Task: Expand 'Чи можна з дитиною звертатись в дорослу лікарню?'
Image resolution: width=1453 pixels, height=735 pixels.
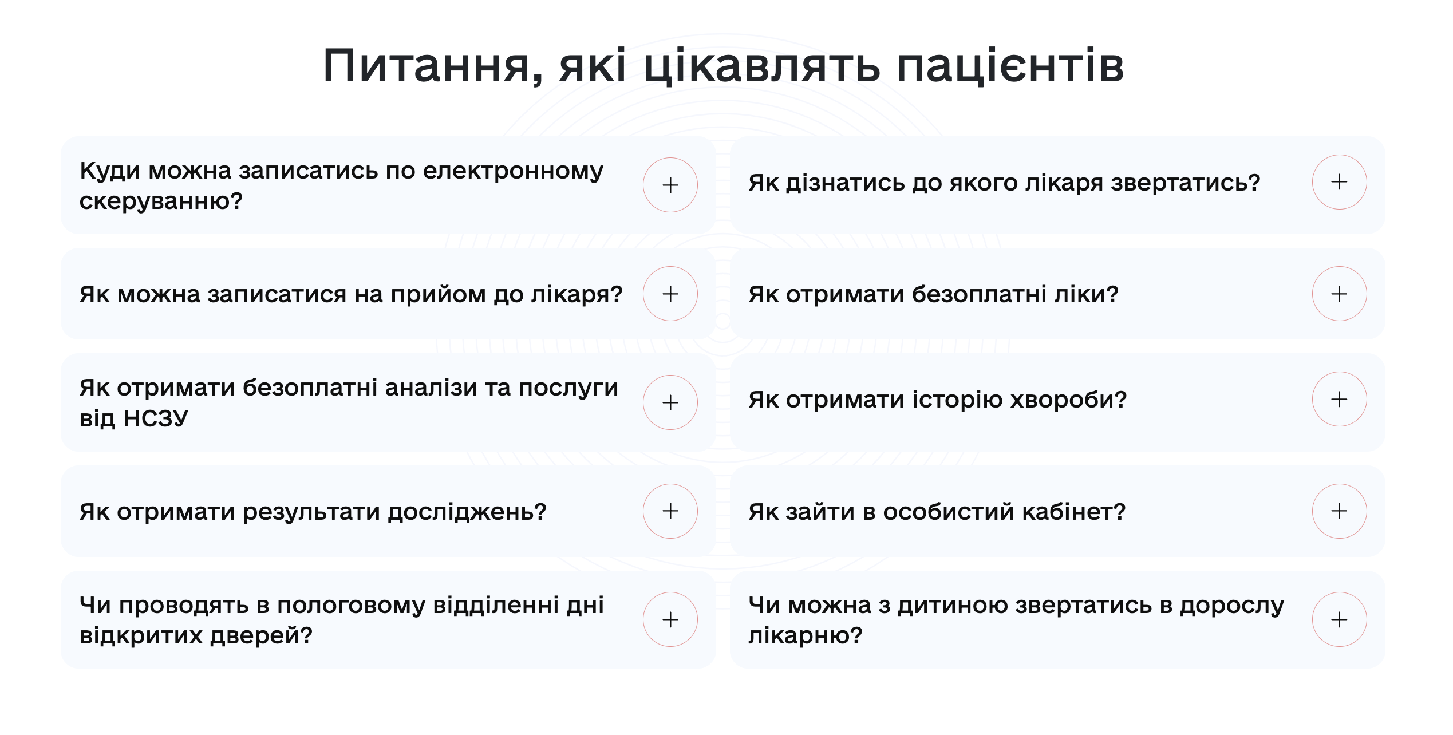Action: tap(1016, 620)
